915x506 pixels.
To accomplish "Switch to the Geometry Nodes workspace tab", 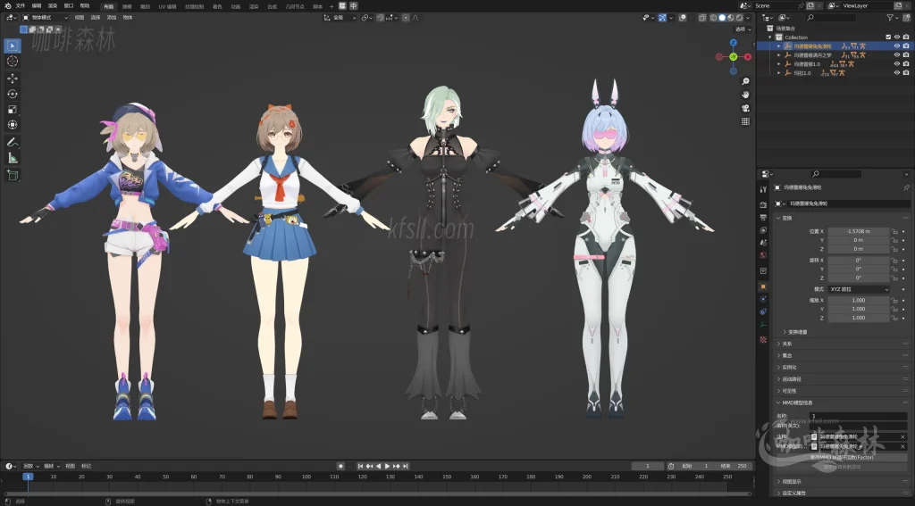I will tap(295, 6).
